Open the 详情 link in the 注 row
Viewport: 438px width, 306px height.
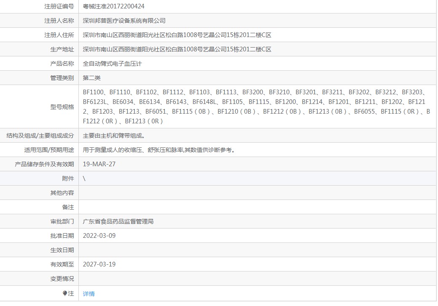(89, 294)
